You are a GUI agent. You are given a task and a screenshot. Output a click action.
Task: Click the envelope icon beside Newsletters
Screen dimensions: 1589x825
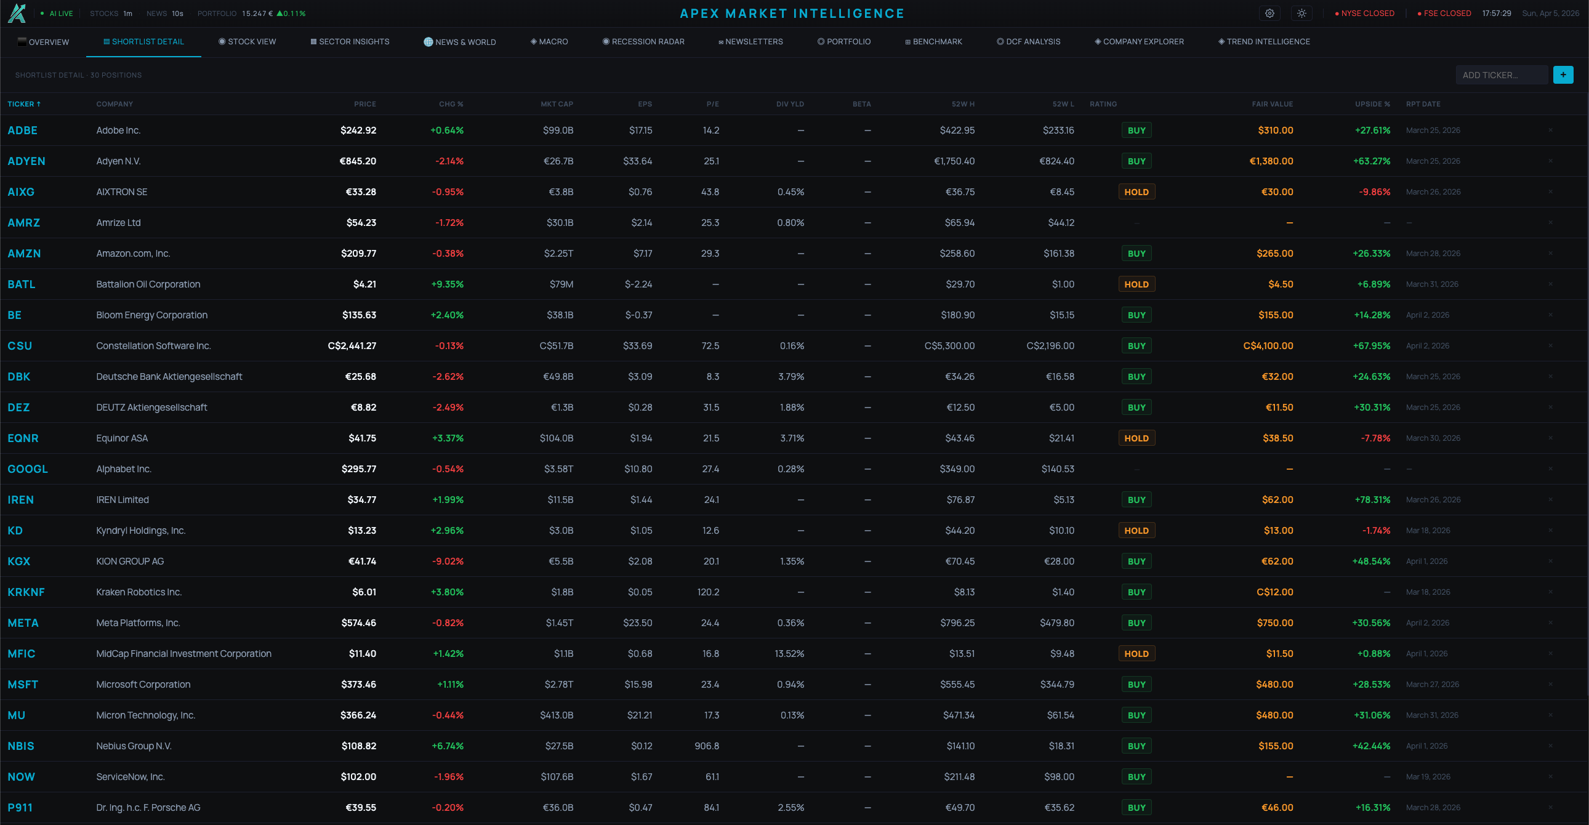[720, 42]
